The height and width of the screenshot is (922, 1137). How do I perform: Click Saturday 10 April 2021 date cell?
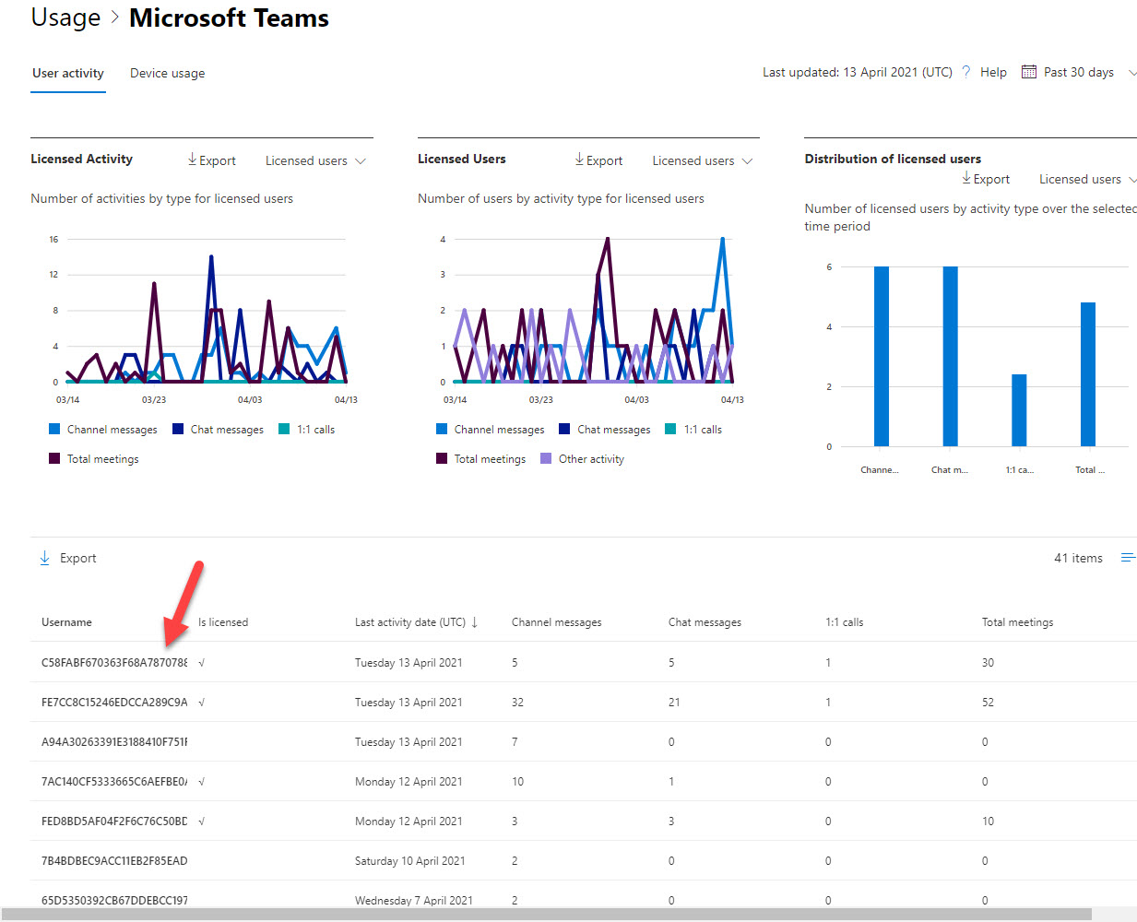[409, 861]
